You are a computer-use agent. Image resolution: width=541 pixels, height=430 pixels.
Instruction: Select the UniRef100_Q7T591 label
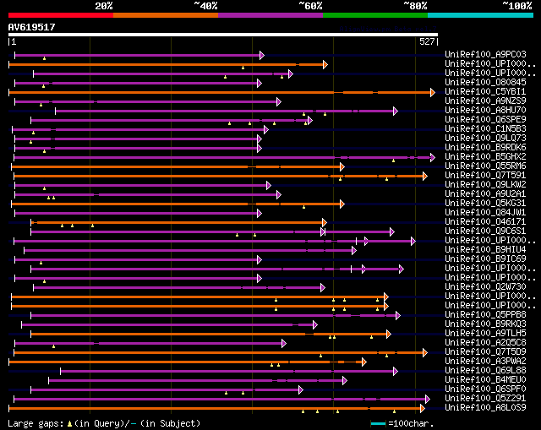485,175
